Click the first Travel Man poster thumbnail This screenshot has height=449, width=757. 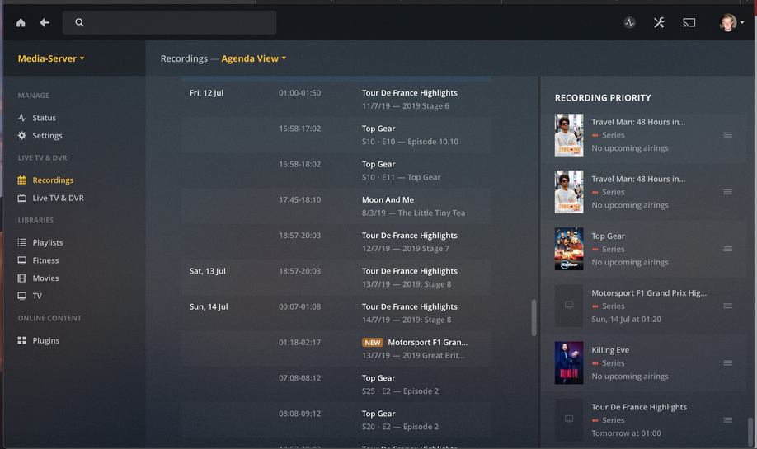(569, 135)
